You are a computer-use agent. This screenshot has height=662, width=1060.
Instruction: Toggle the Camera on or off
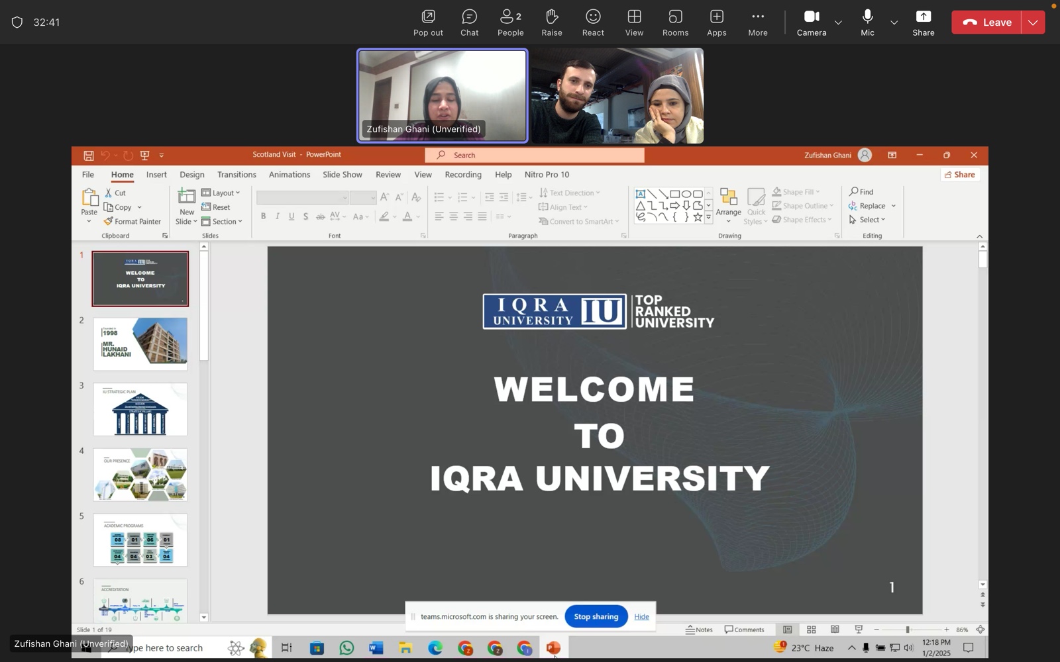pyautogui.click(x=811, y=23)
